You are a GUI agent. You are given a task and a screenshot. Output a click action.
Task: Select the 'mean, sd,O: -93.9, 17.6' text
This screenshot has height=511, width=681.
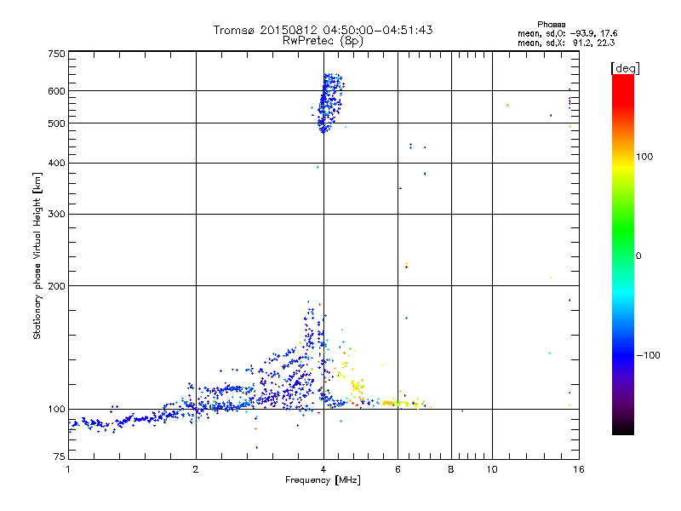[567, 33]
